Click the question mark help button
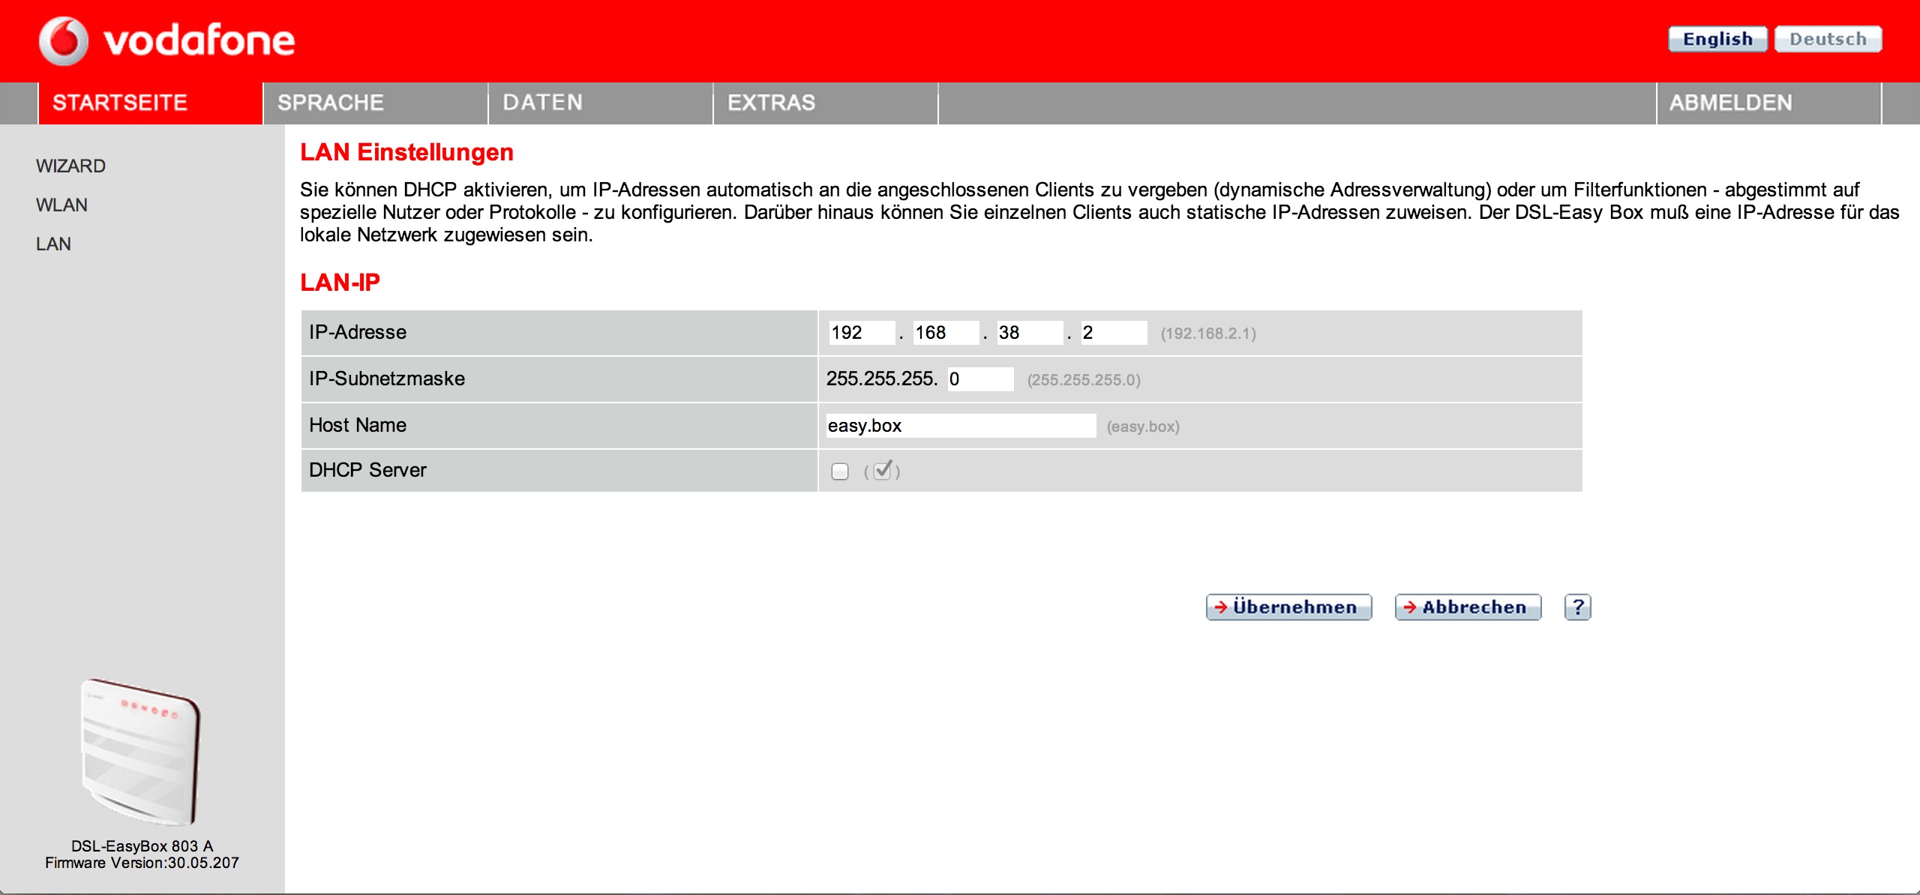 pos(1577,606)
